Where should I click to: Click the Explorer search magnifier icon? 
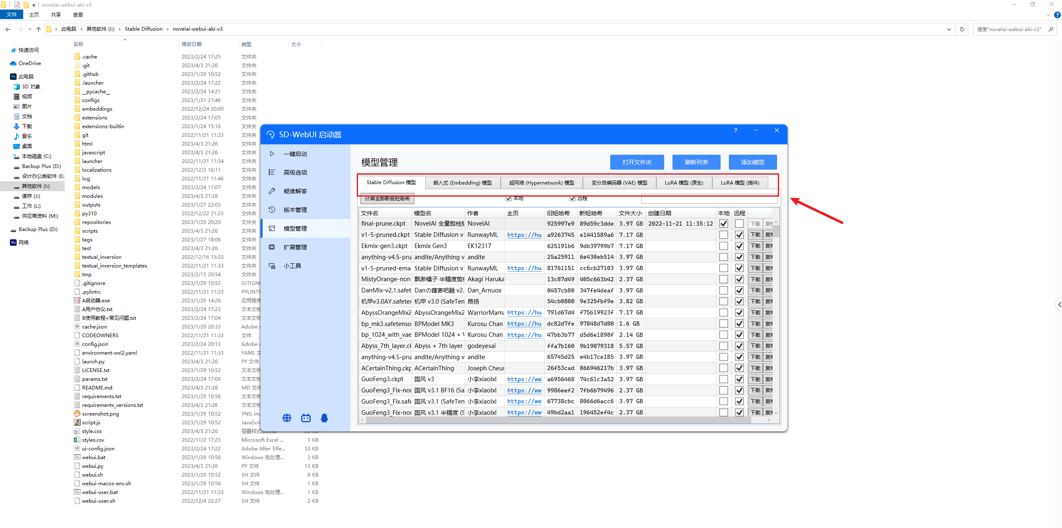(x=1051, y=29)
